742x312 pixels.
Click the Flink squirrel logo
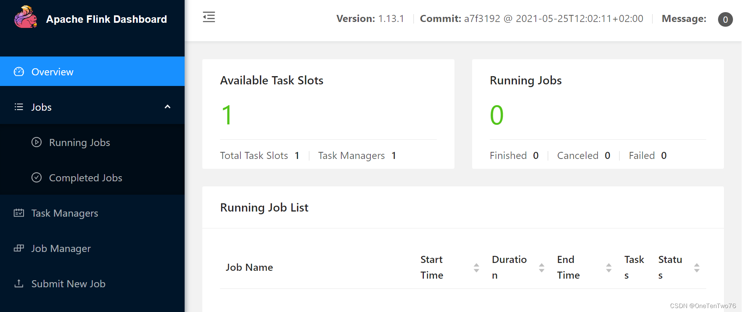click(26, 17)
